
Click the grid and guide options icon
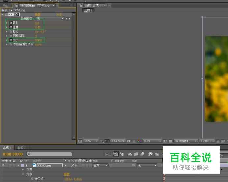102,141
